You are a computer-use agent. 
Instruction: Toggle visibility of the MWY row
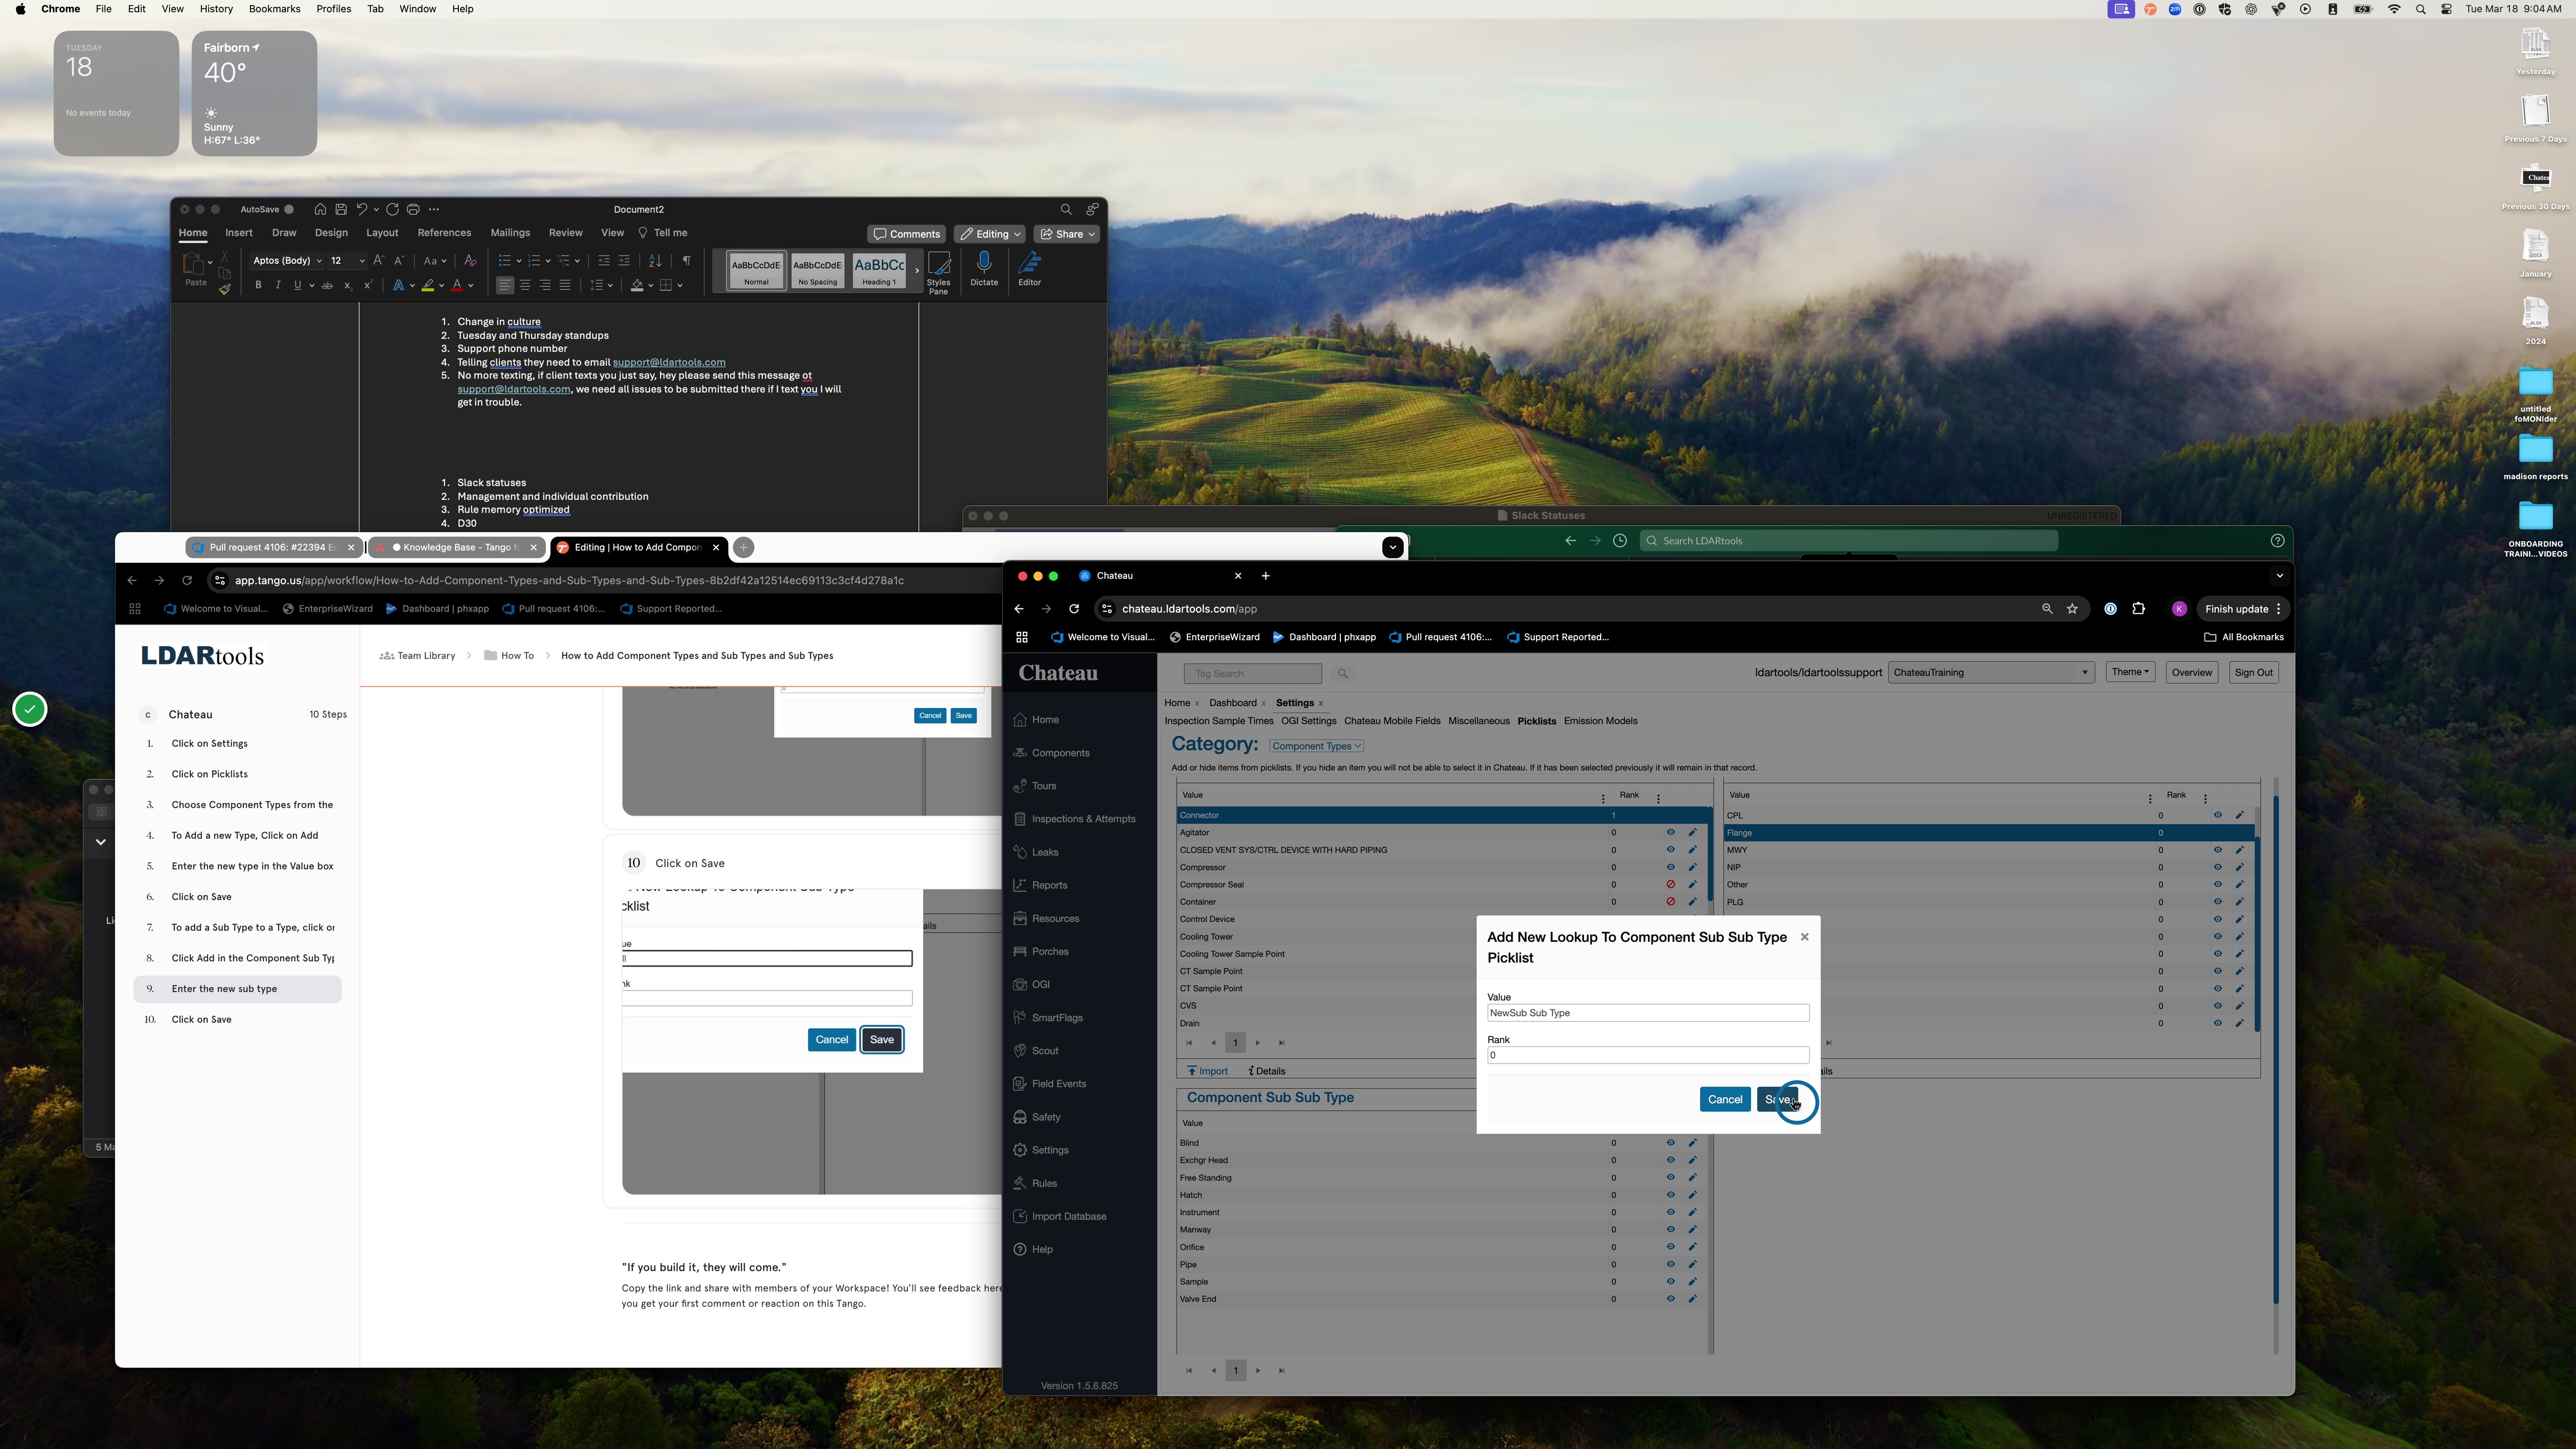coord(2217,850)
